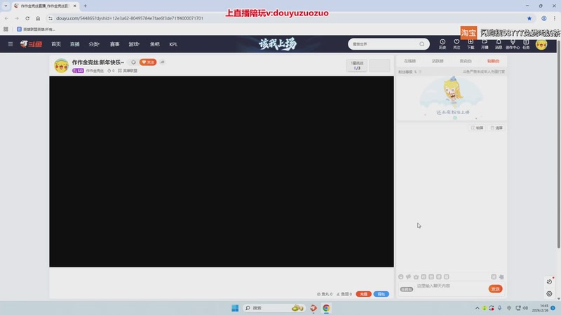Click the 下载 download icon
Image resolution: width=561 pixels, height=315 pixels.
(471, 44)
